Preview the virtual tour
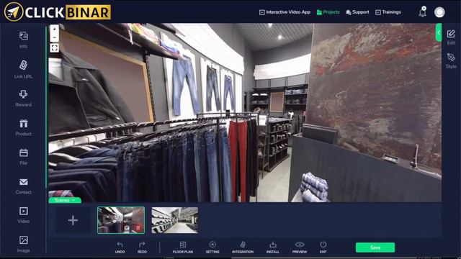The height and width of the screenshot is (259, 461). tap(300, 247)
